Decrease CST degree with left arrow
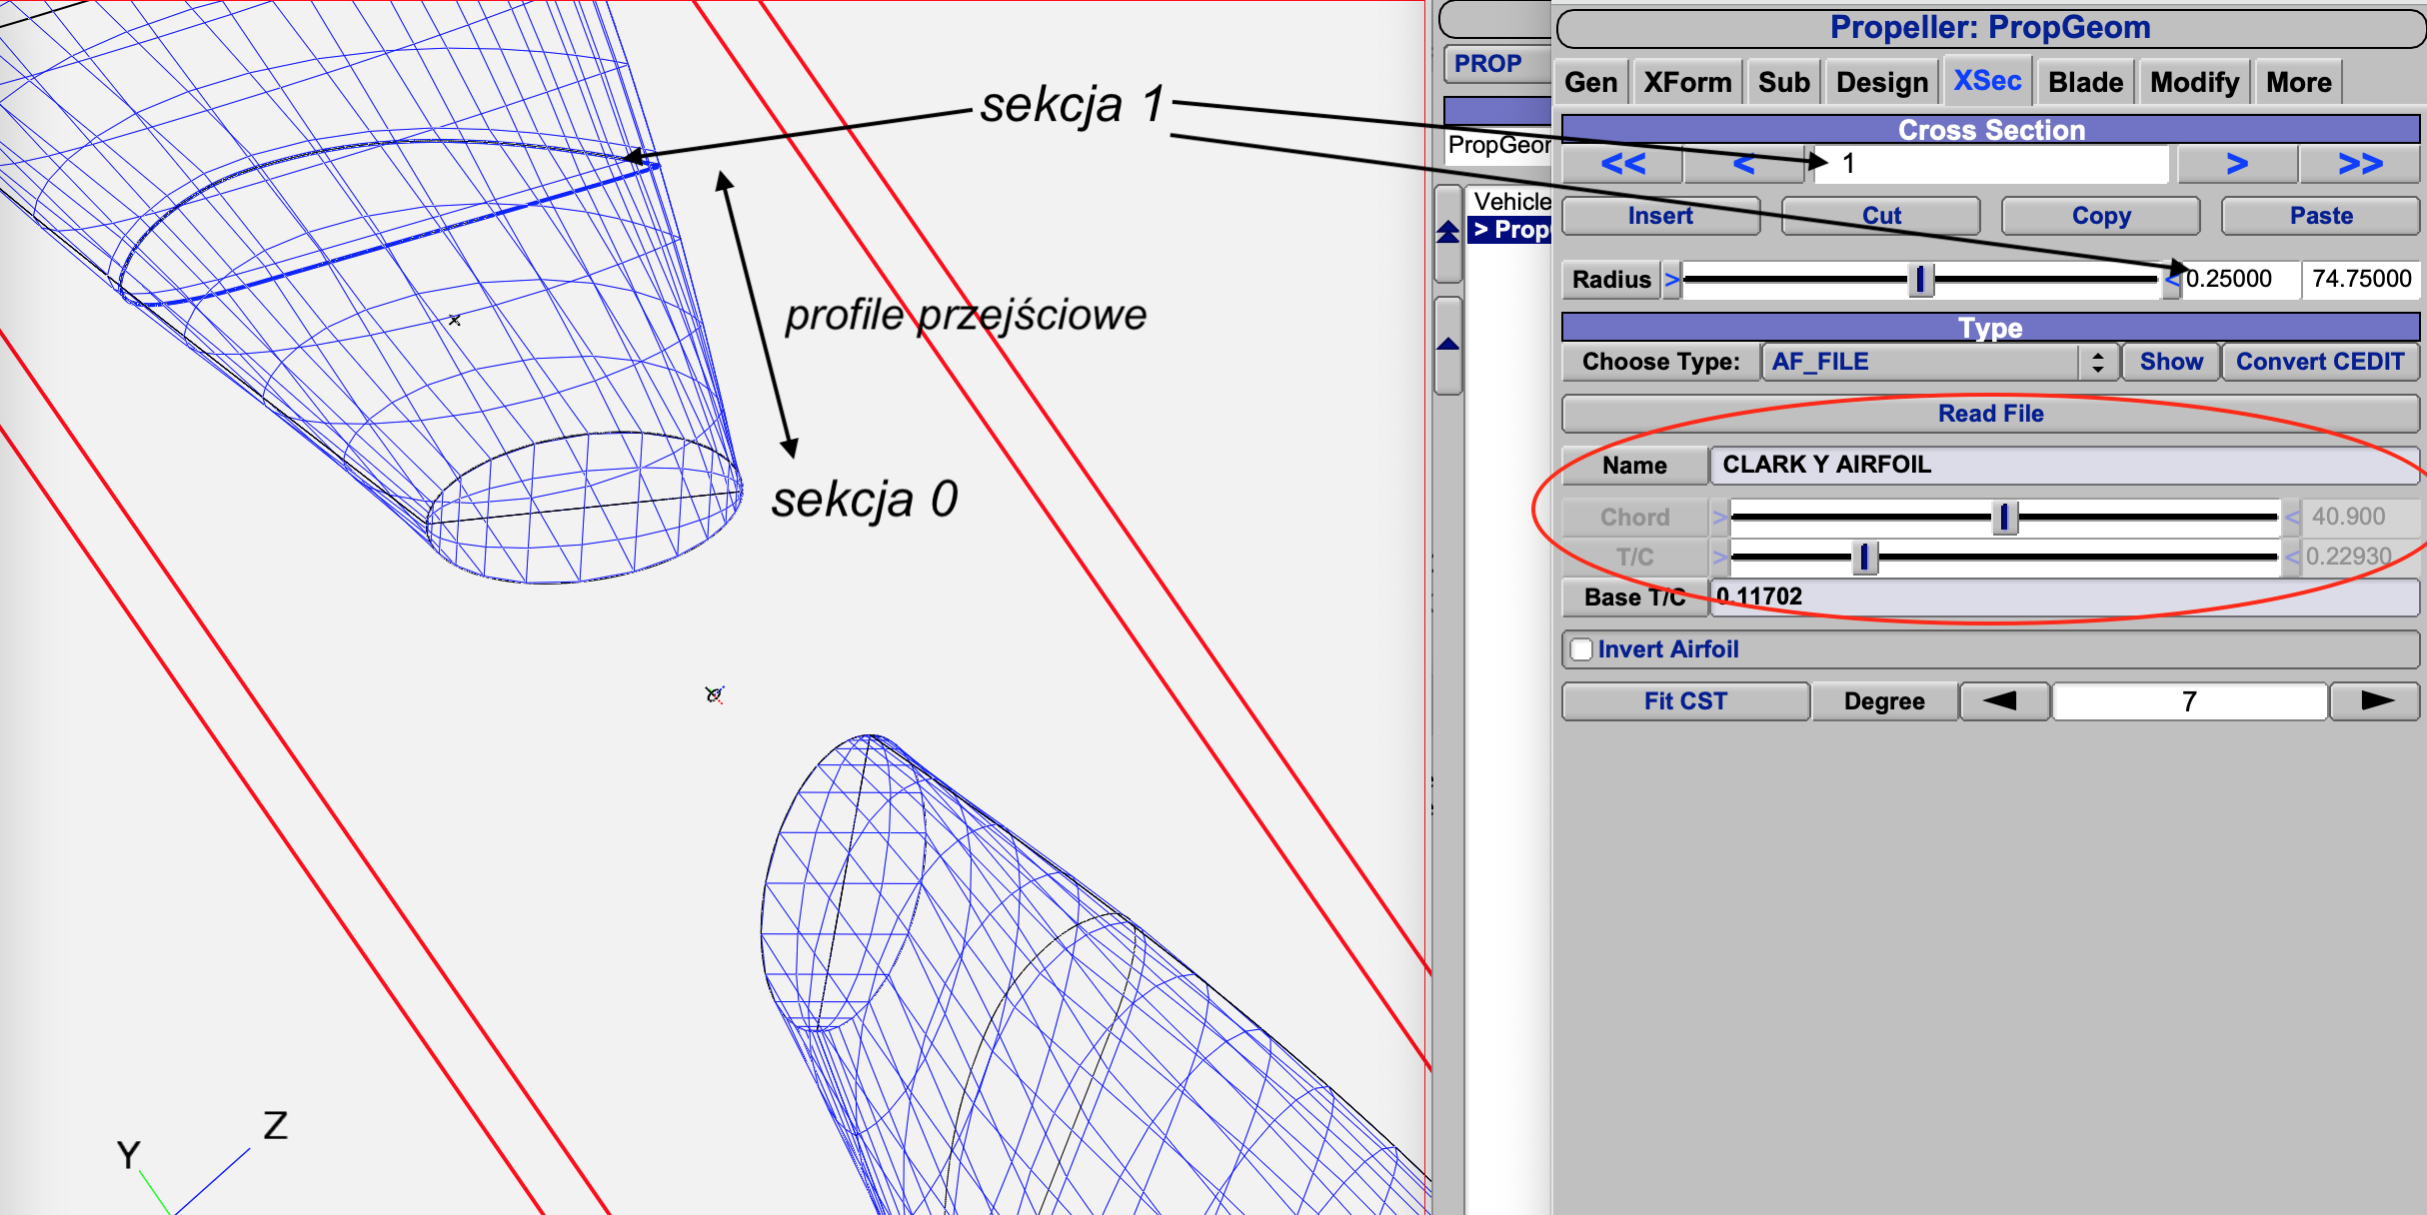The width and height of the screenshot is (2427, 1215). pyautogui.click(x=2004, y=701)
